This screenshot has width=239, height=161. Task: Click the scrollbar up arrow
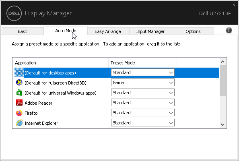pyautogui.click(x=223, y=62)
